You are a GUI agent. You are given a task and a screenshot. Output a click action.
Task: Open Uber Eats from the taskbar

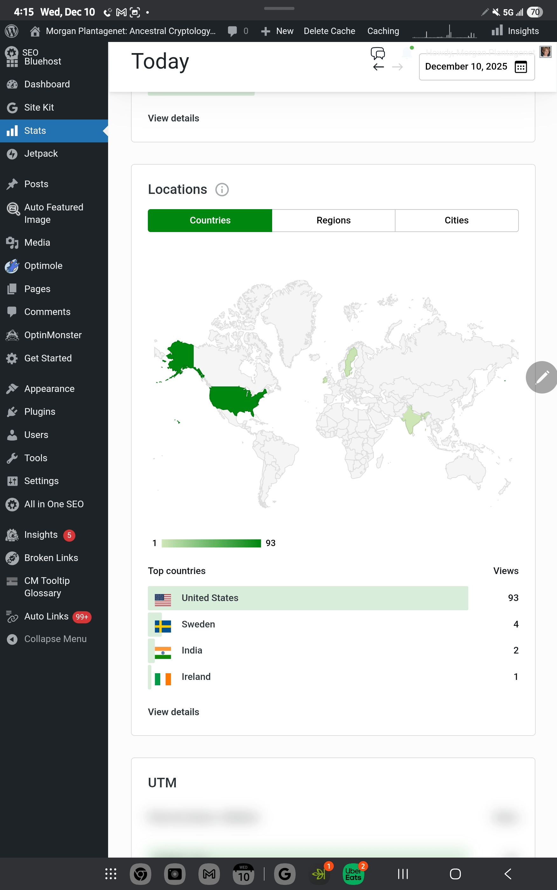click(353, 874)
